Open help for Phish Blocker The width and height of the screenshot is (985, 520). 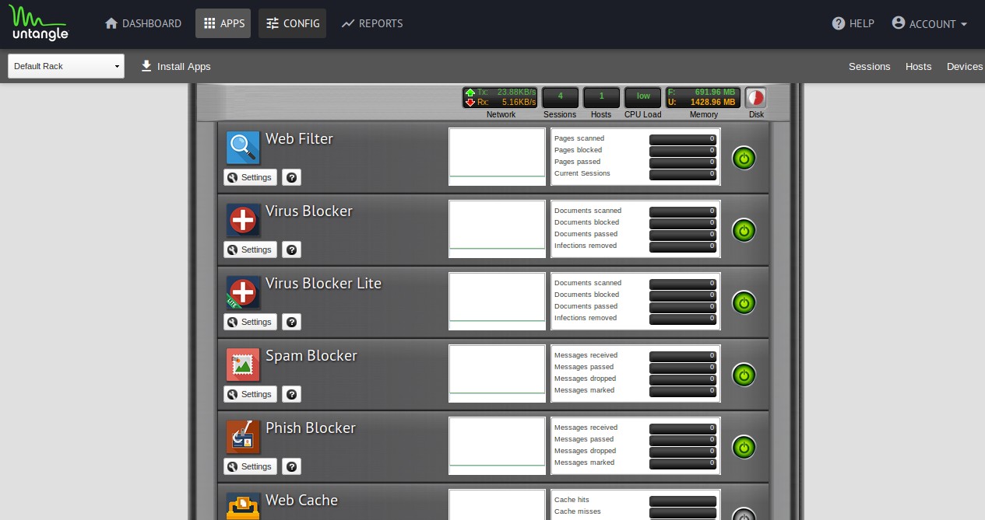pyautogui.click(x=291, y=466)
